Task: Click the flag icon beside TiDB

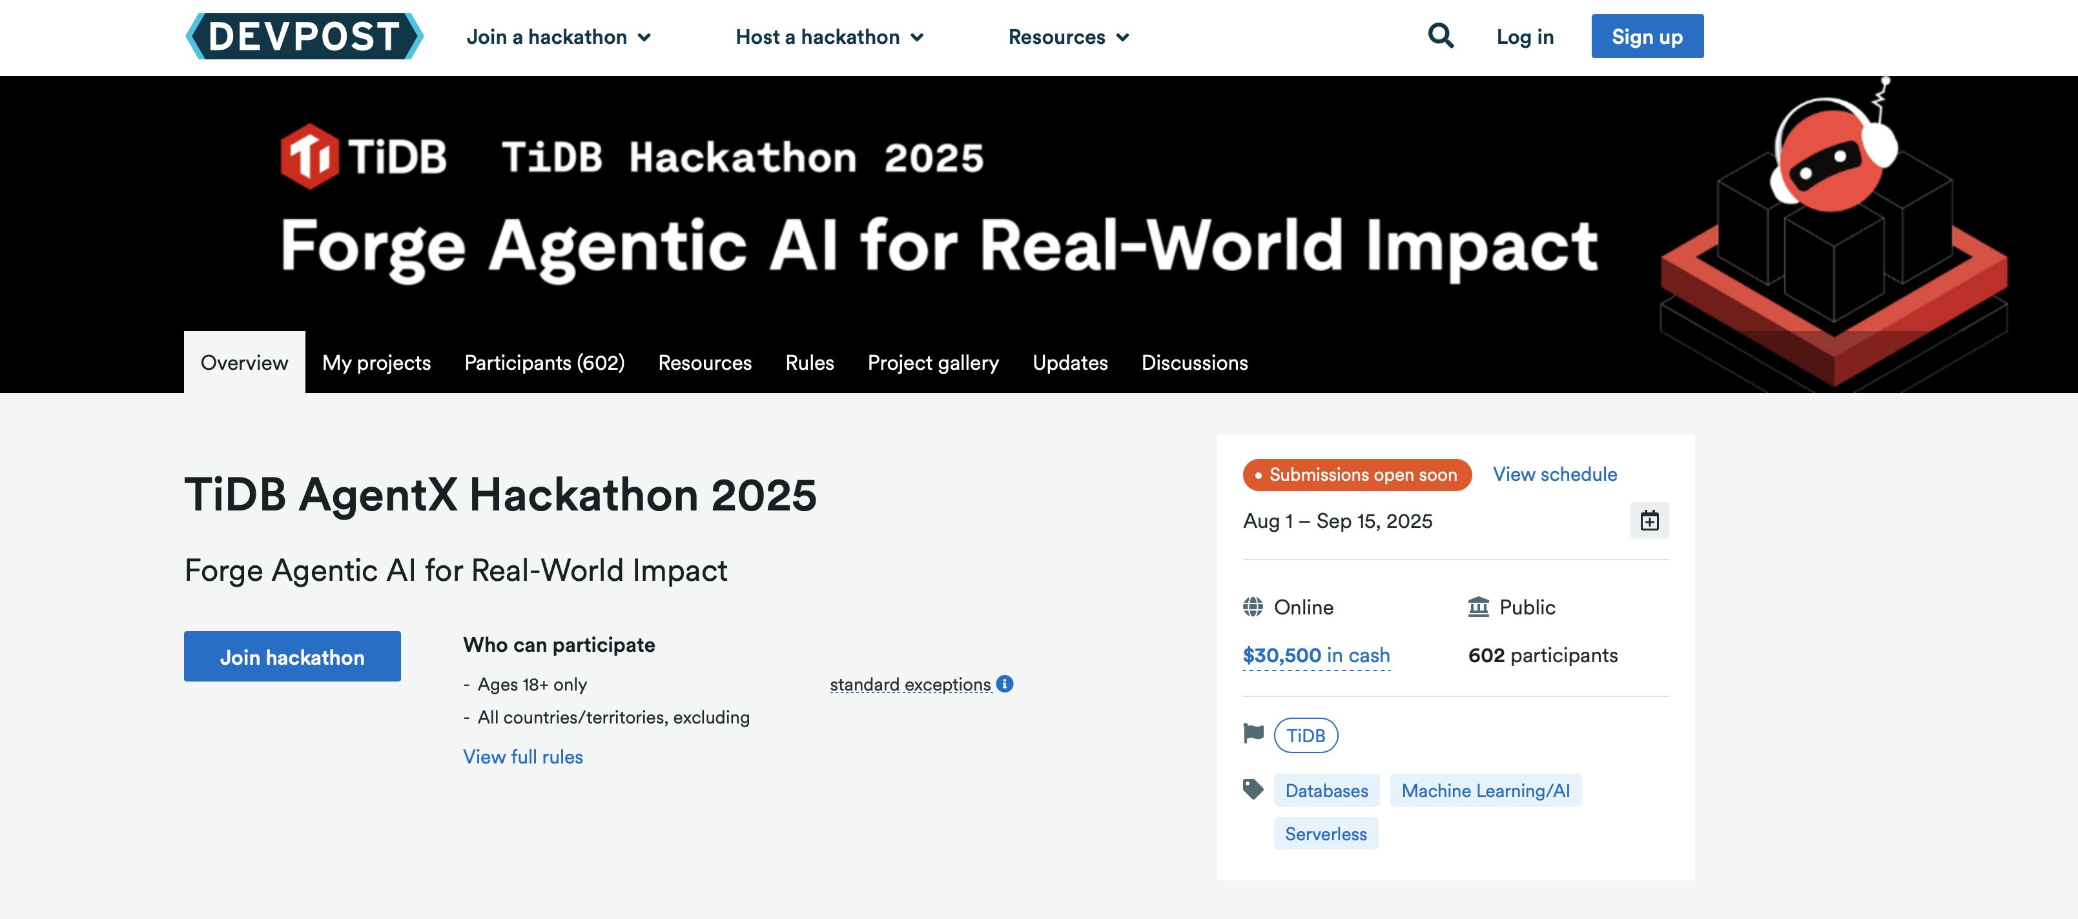Action: (x=1253, y=734)
